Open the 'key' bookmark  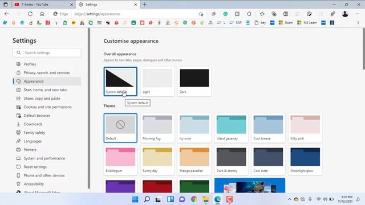(x=260, y=23)
